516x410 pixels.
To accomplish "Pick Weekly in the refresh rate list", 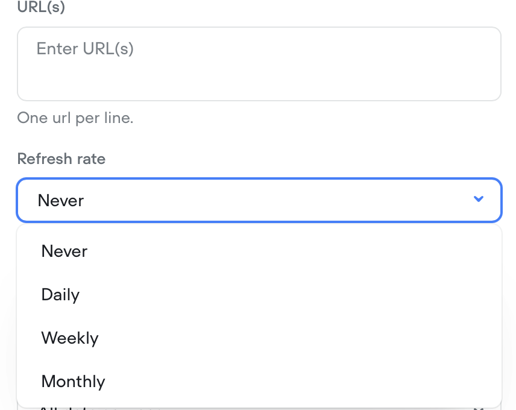I will click(x=70, y=338).
